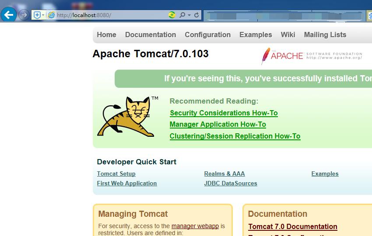Click the browser Forward arrow button
The width and height of the screenshot is (372, 236).
(24, 15)
